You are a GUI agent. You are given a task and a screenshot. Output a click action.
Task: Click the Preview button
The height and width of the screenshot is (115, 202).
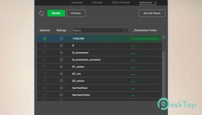(x=76, y=13)
